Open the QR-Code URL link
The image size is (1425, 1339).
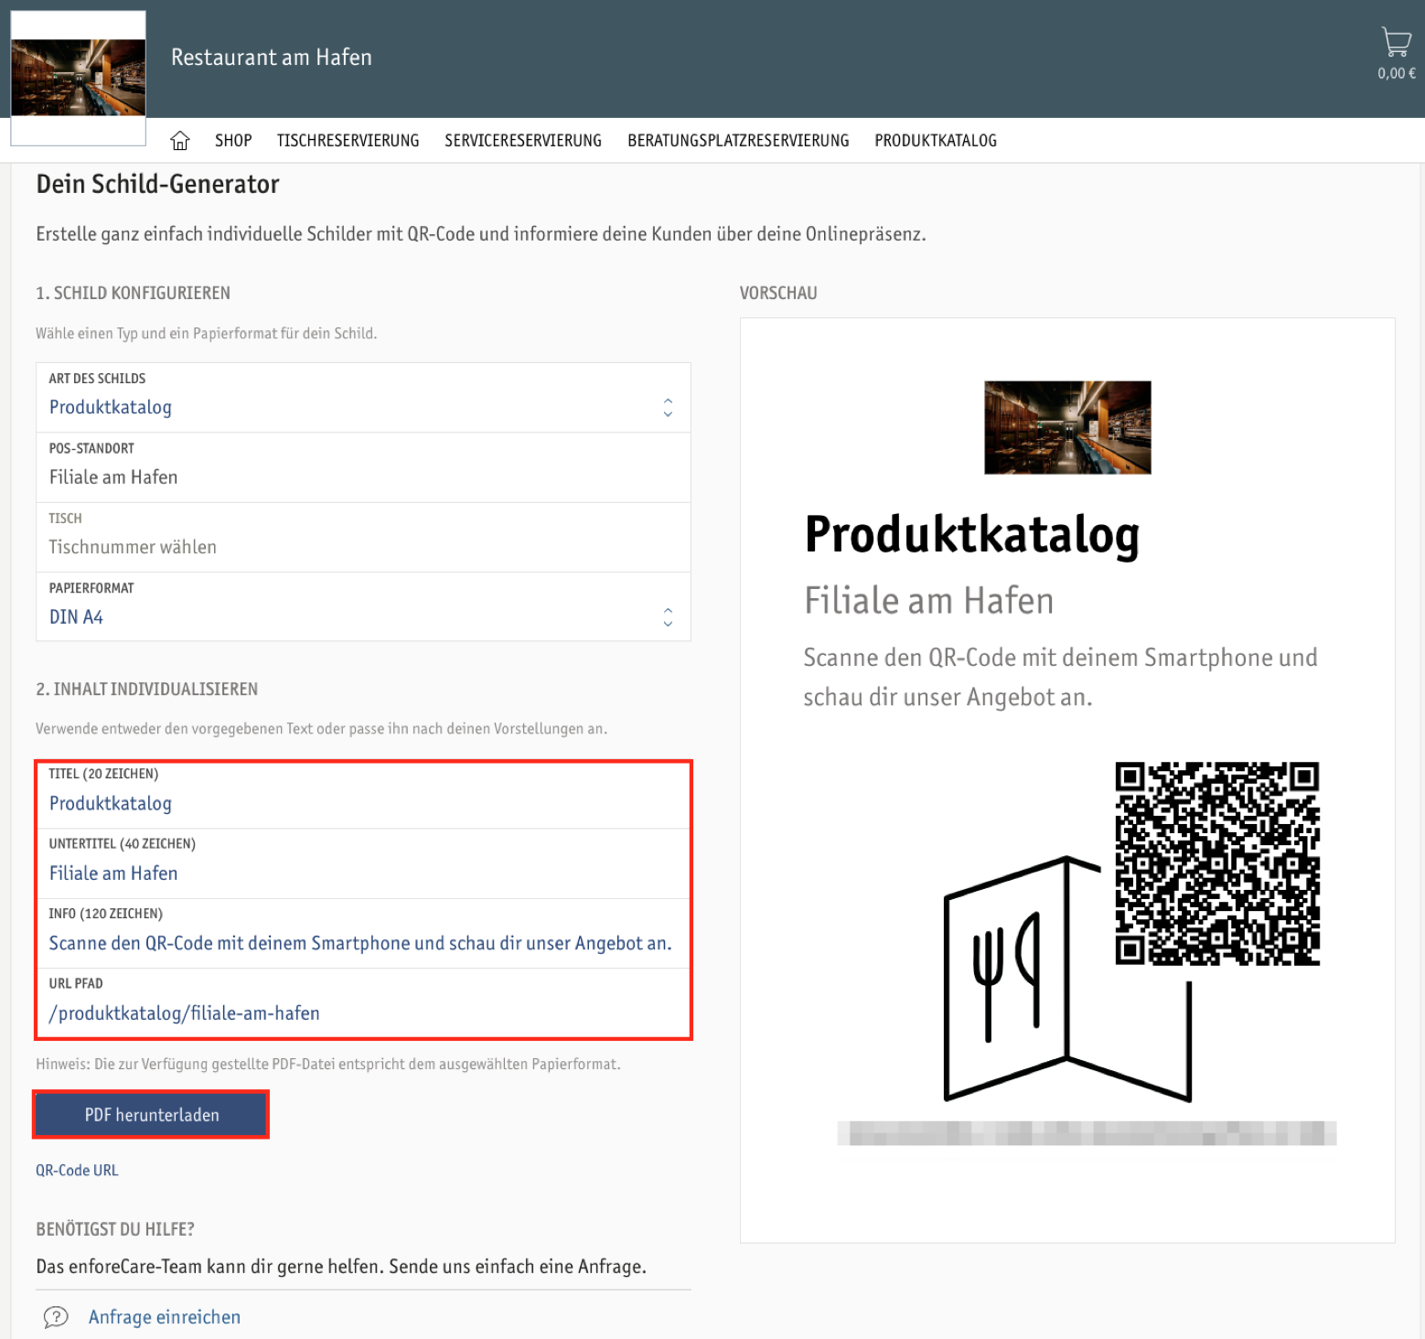pos(77,1171)
